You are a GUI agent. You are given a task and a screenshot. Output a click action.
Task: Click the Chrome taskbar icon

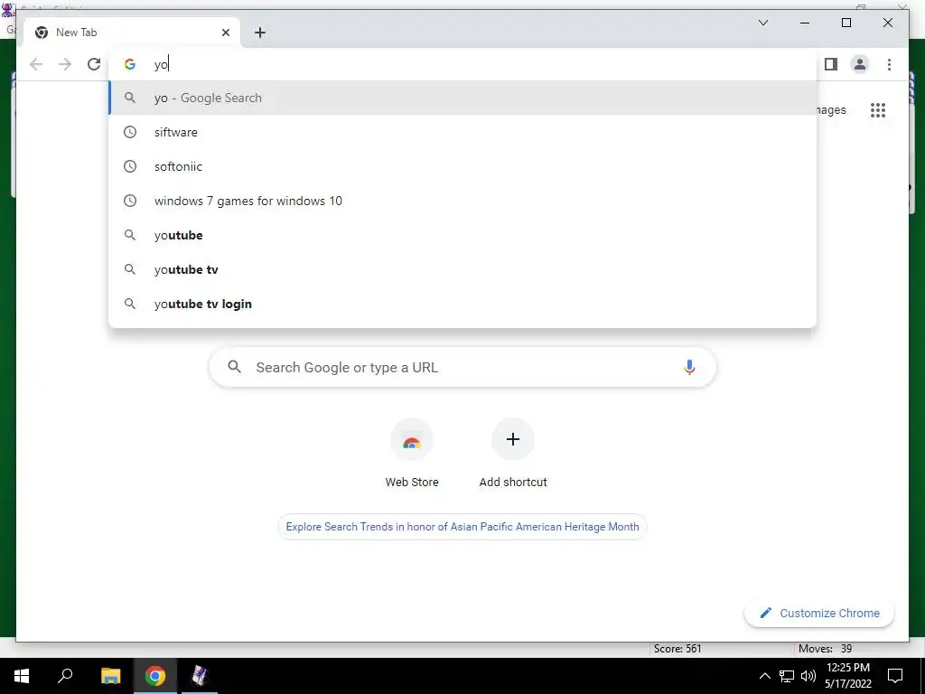[155, 676]
